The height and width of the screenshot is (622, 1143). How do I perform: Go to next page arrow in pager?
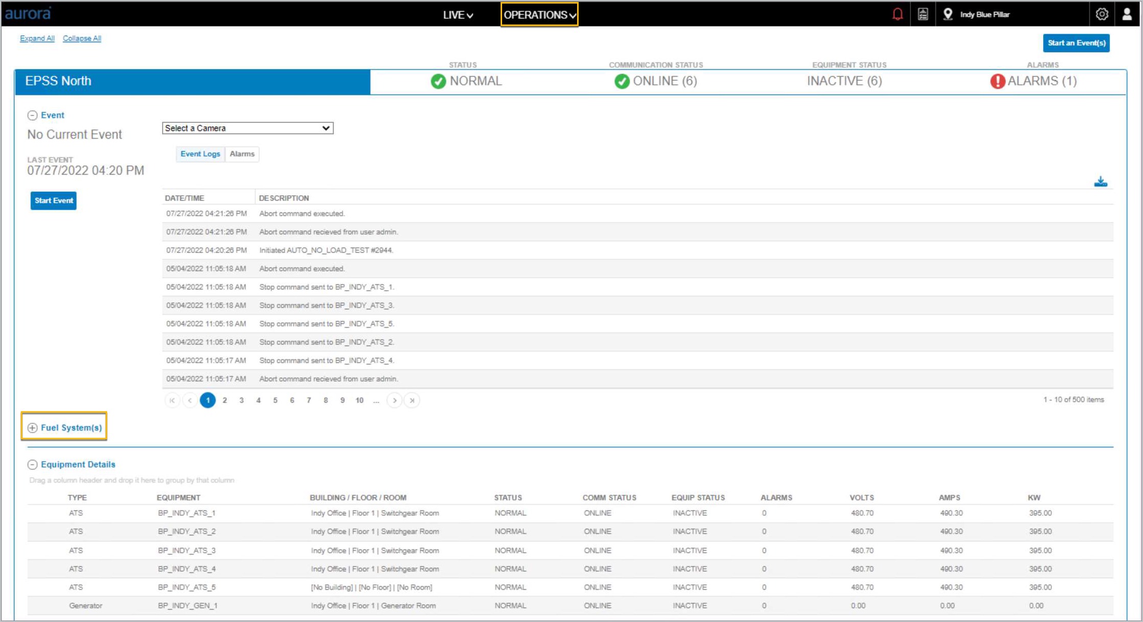click(x=394, y=401)
